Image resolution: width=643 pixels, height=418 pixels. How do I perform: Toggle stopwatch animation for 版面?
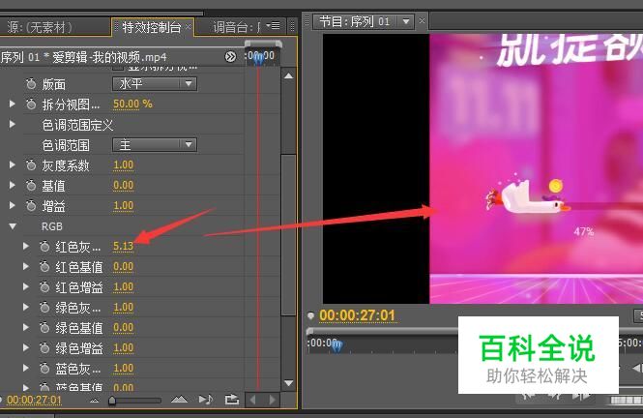(x=31, y=84)
